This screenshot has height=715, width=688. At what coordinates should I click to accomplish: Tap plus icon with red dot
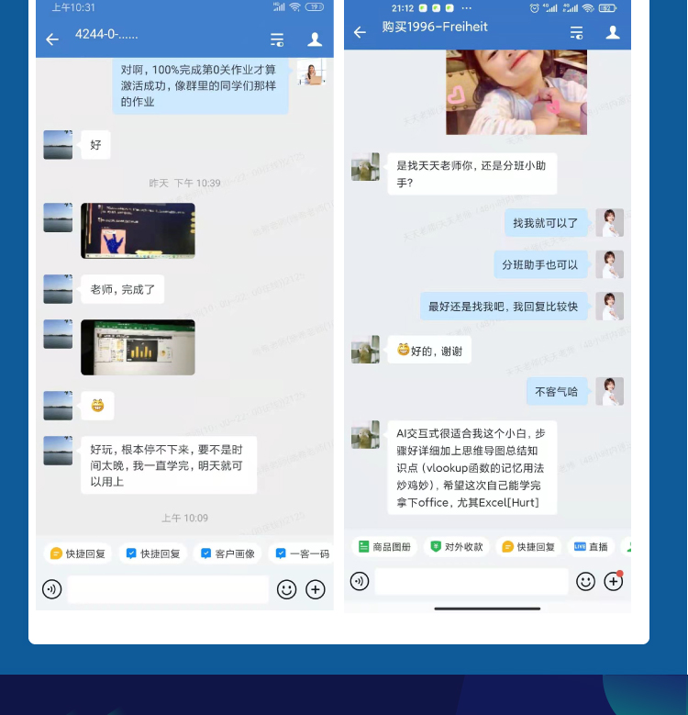coord(614,581)
